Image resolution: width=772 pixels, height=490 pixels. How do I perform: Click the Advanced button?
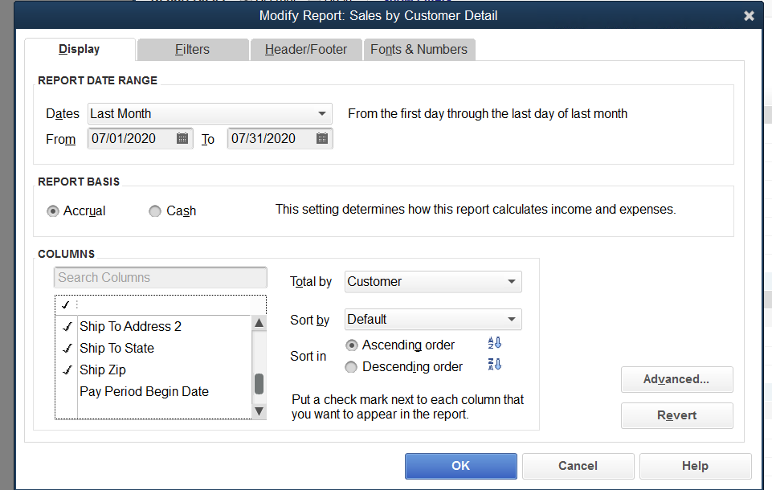(676, 379)
